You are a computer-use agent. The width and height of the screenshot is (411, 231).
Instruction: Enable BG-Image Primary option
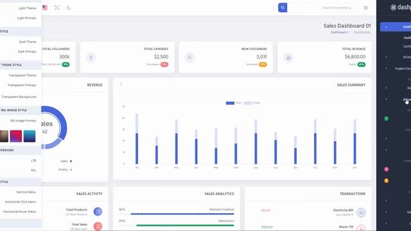point(23,121)
